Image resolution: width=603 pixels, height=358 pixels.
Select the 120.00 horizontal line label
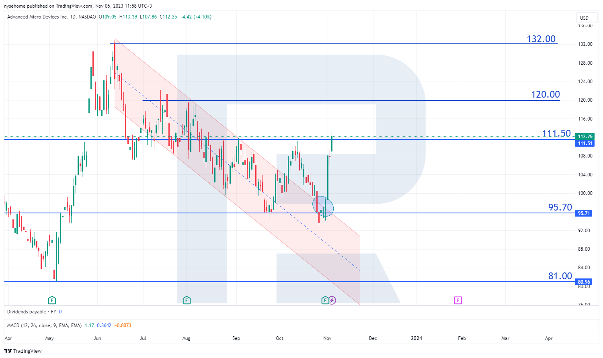[546, 94]
